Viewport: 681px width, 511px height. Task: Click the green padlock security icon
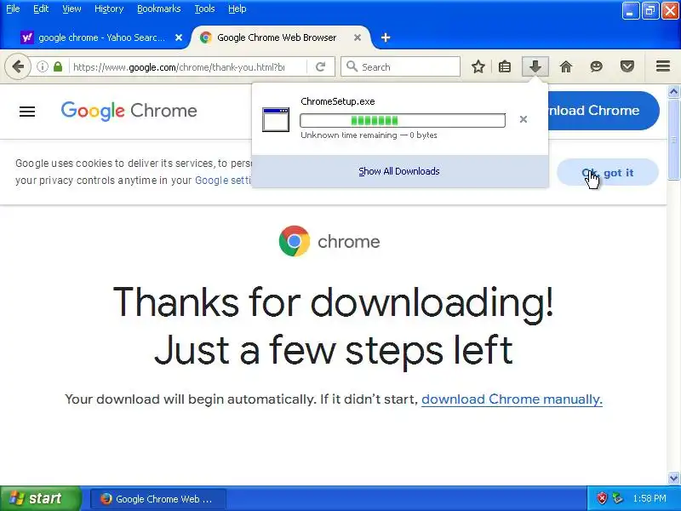(58, 67)
